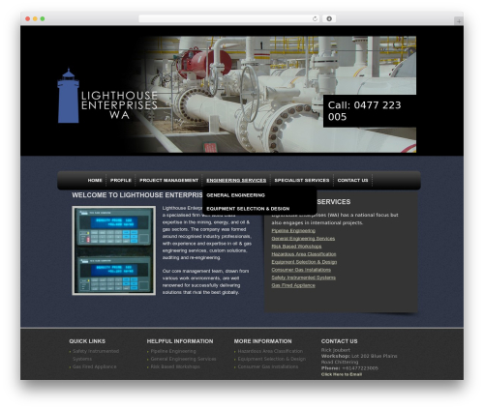Open Risk Based Workshops link in services panel
This screenshot has height=409, width=484.
click(296, 247)
